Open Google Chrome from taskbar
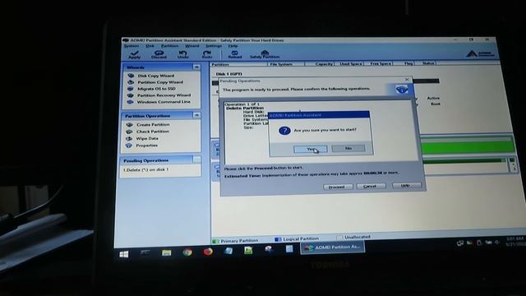526x296 pixels. 187,252
